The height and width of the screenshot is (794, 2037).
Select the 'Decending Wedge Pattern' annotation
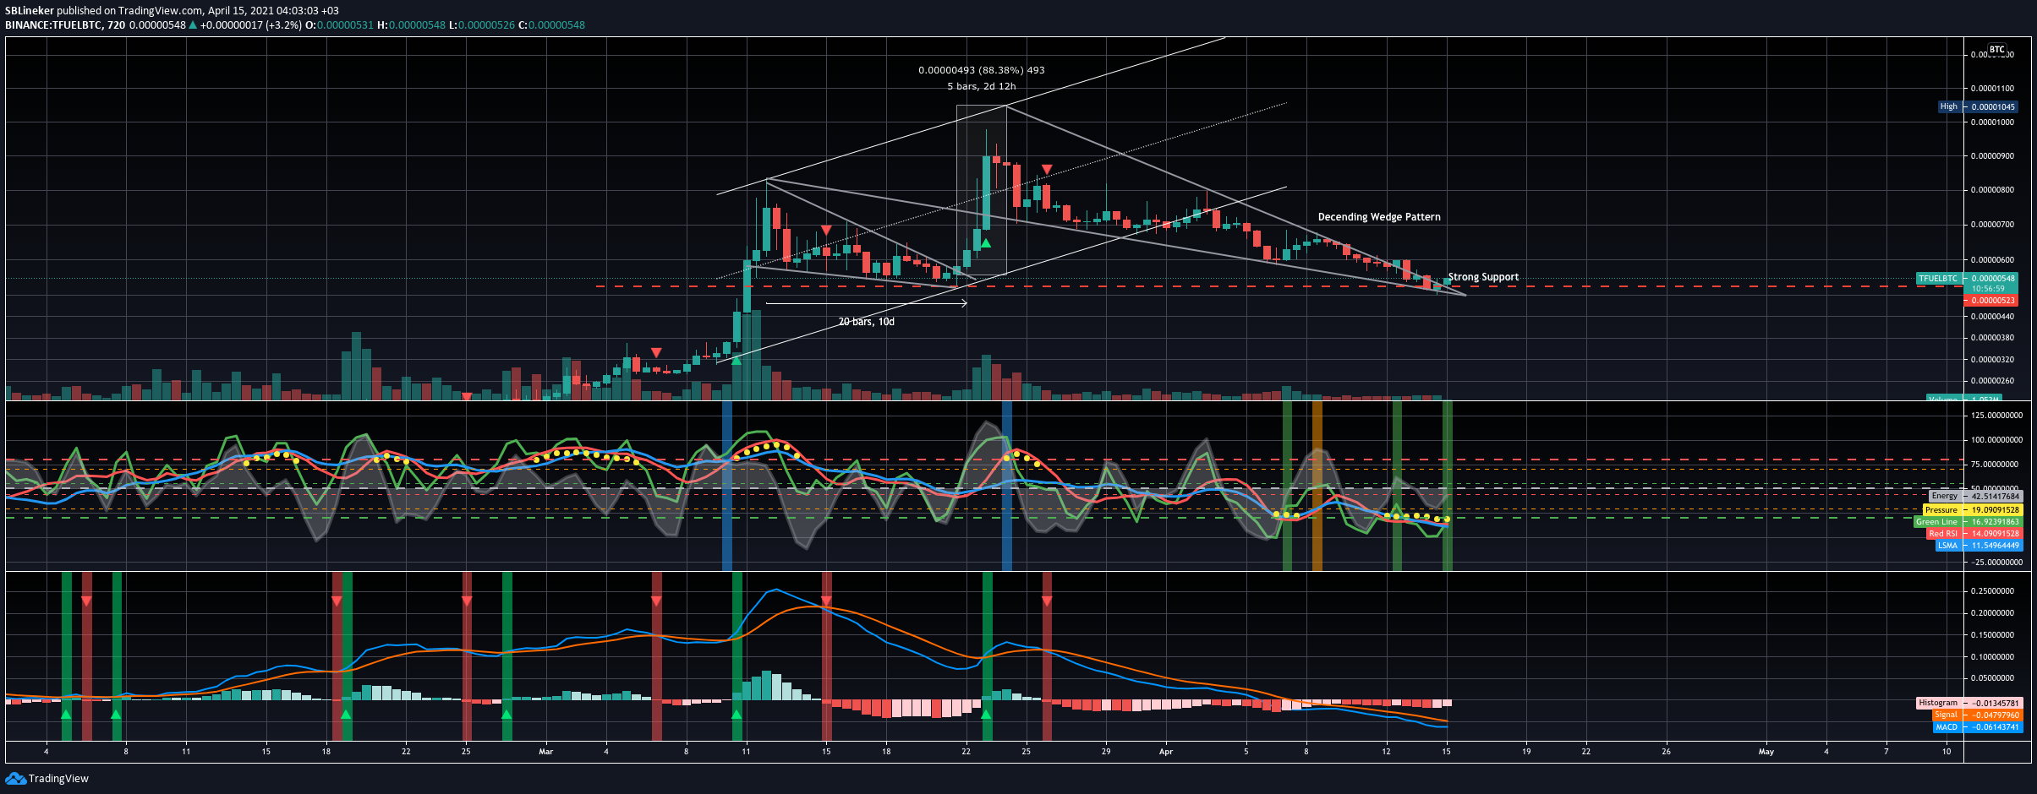pos(1379,217)
